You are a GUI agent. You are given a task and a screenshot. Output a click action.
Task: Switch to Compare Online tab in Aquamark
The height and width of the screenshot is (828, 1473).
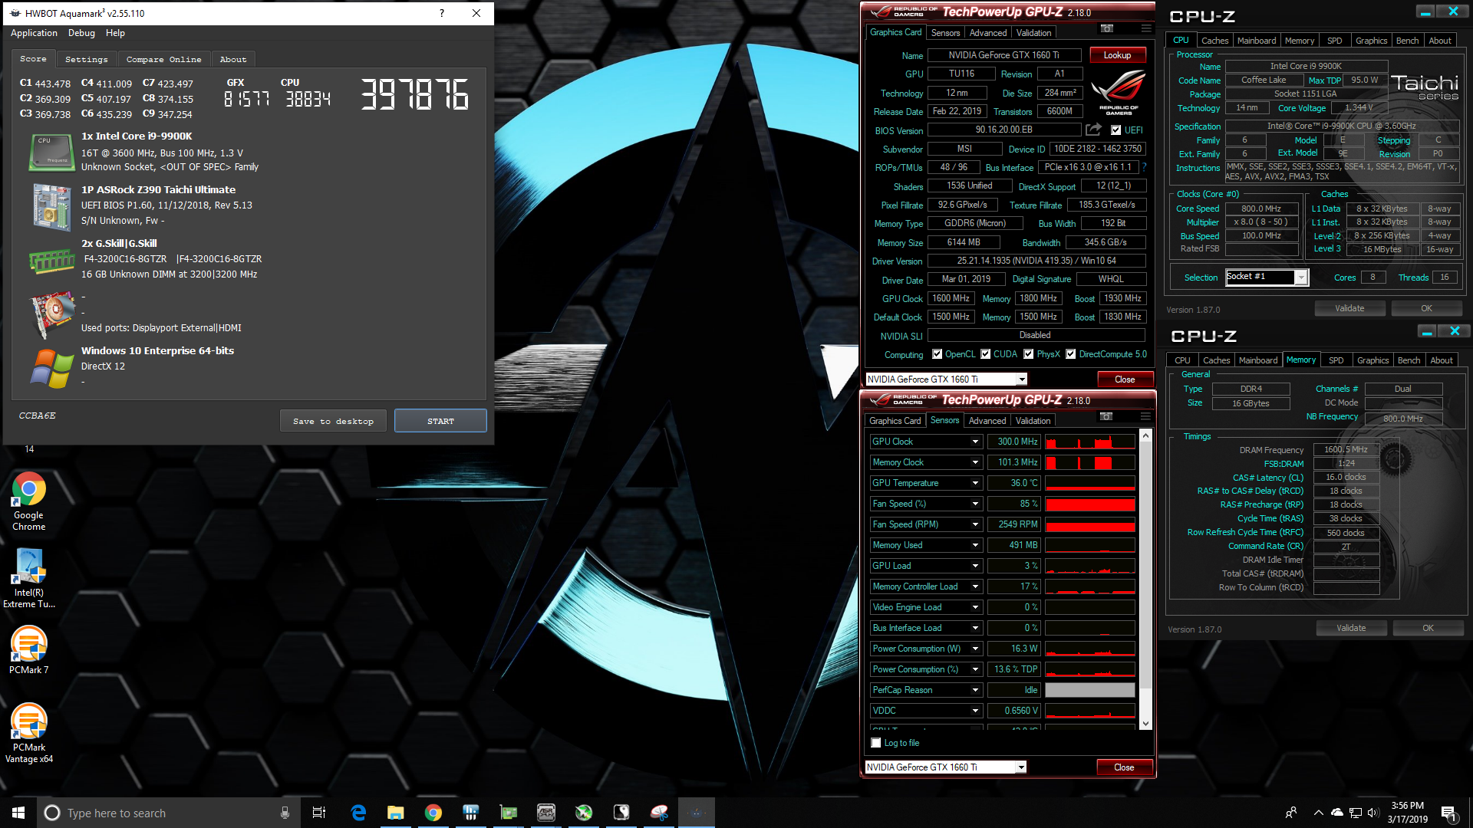(163, 59)
